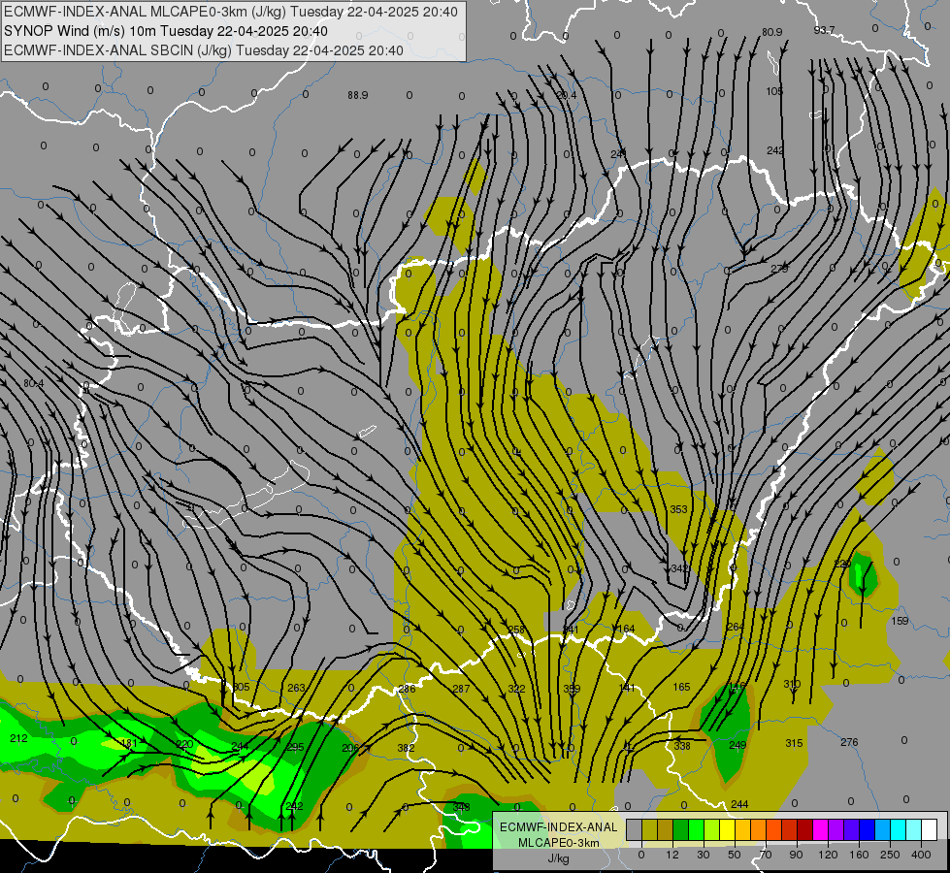The height and width of the screenshot is (873, 950).
Task: Click the MLCAPE0-3km title line in header
Action: click(231, 12)
